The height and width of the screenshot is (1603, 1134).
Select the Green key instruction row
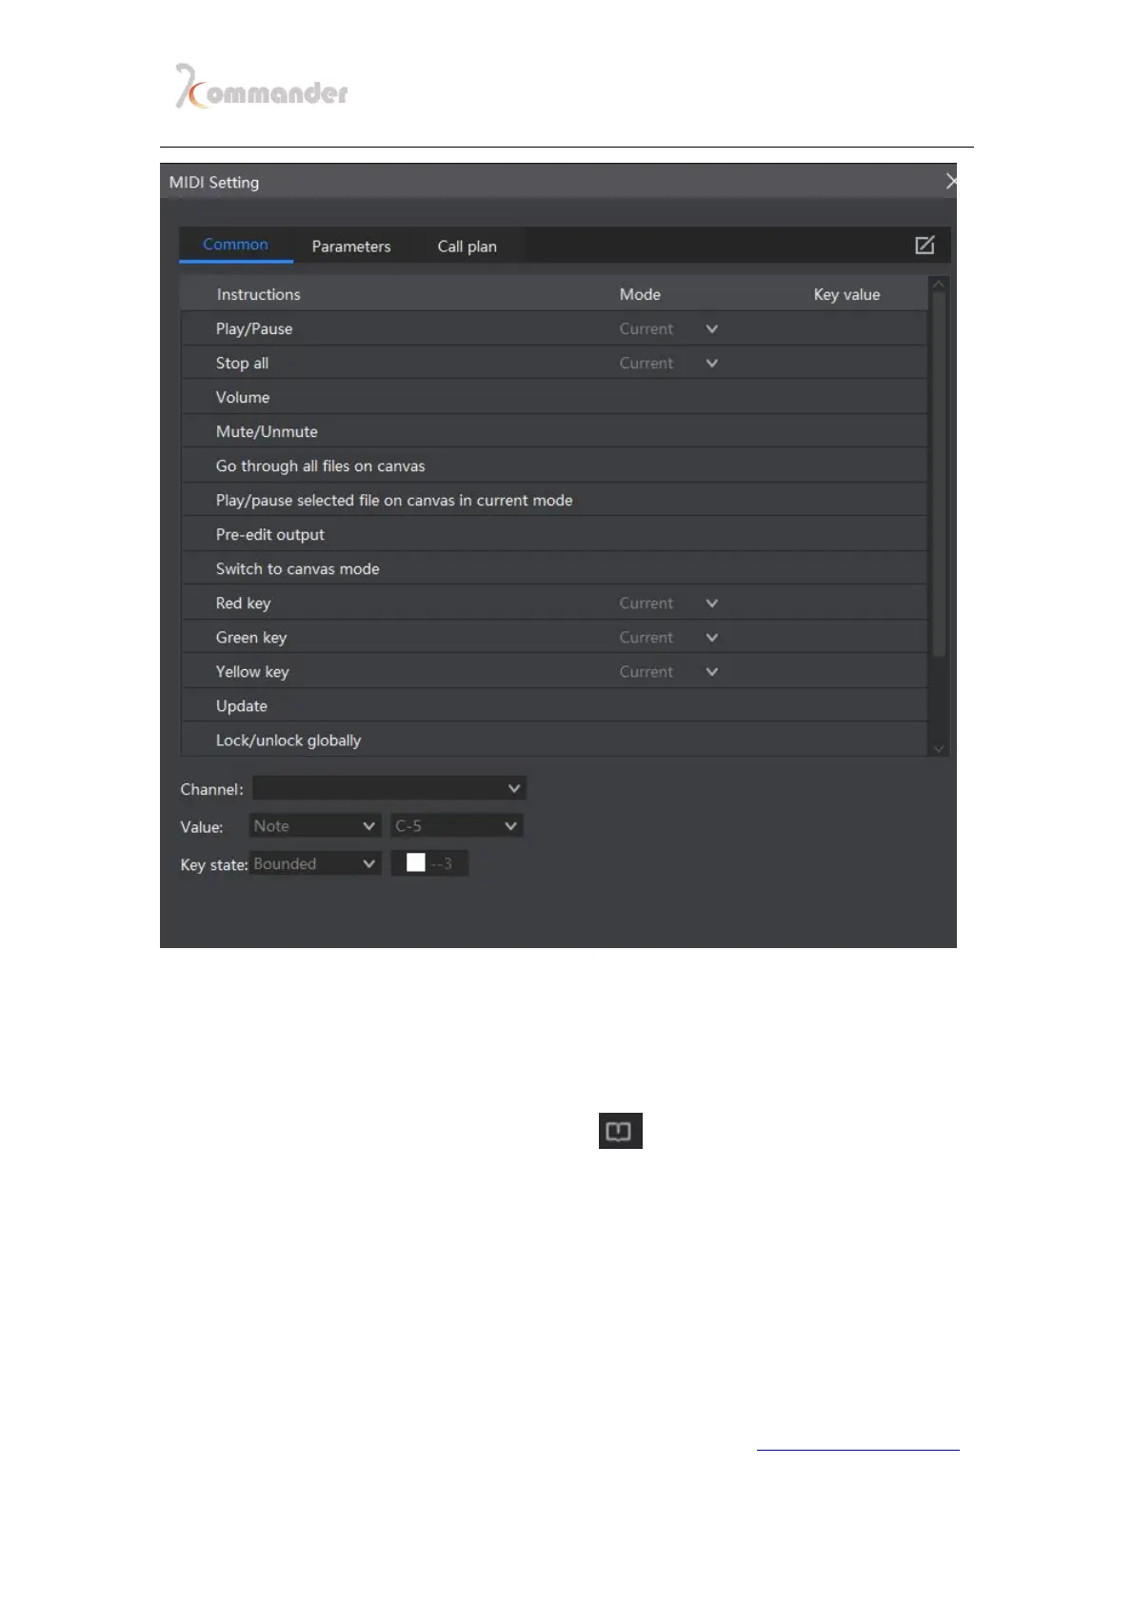554,637
